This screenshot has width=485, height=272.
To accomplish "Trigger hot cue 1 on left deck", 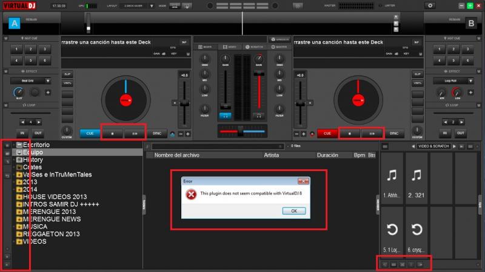I will click(x=16, y=49).
